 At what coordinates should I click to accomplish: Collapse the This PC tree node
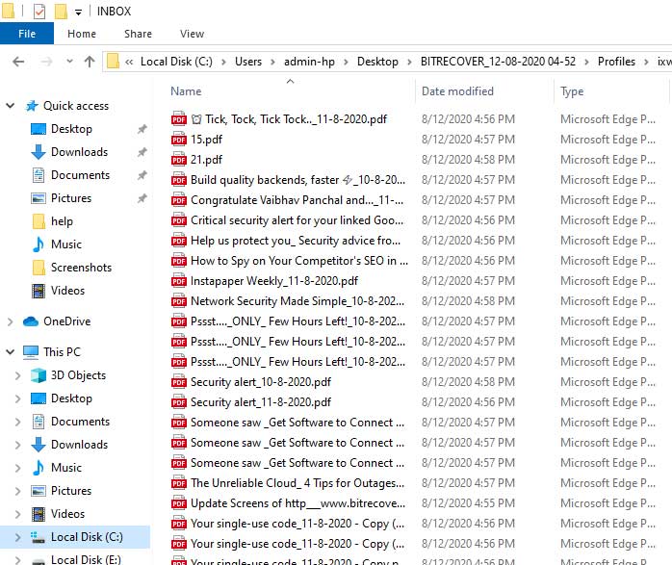12,352
